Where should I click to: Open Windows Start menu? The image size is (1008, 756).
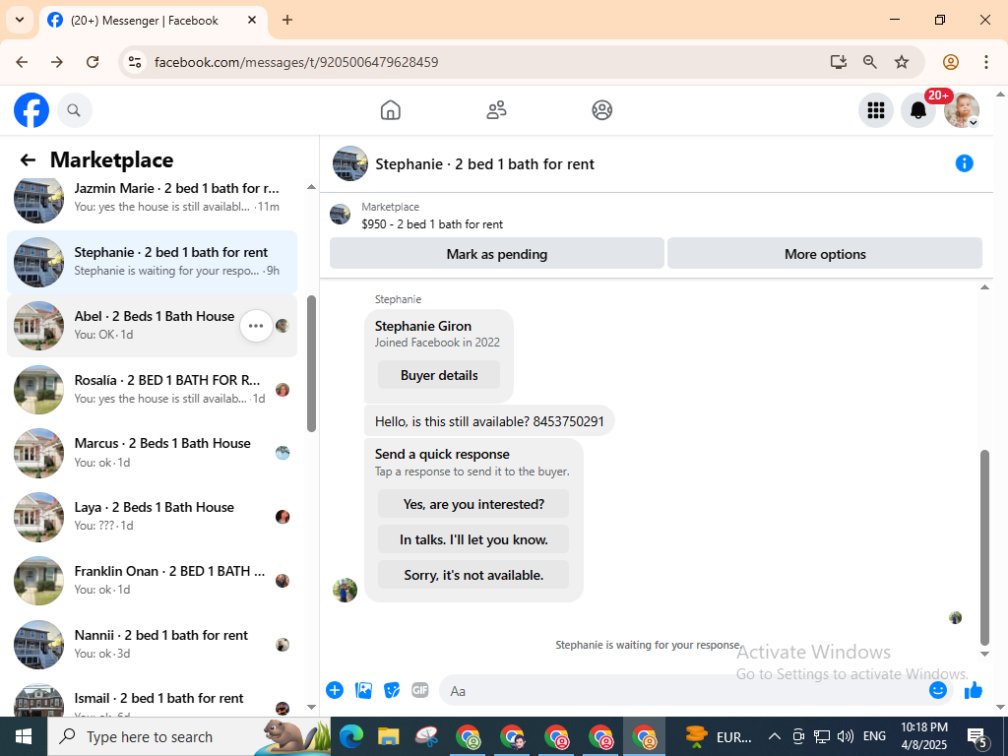[24, 736]
